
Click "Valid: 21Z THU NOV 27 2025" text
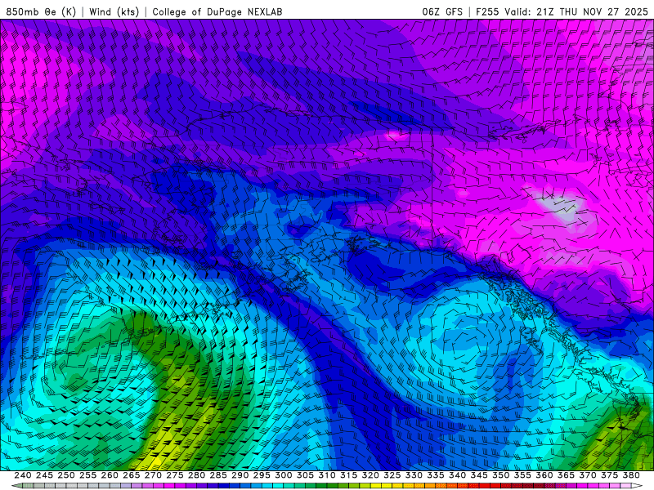click(576, 11)
